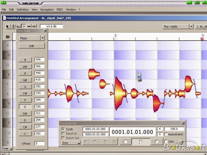
Task: Click the A# note button in Tone Scale
Action: 25,66
